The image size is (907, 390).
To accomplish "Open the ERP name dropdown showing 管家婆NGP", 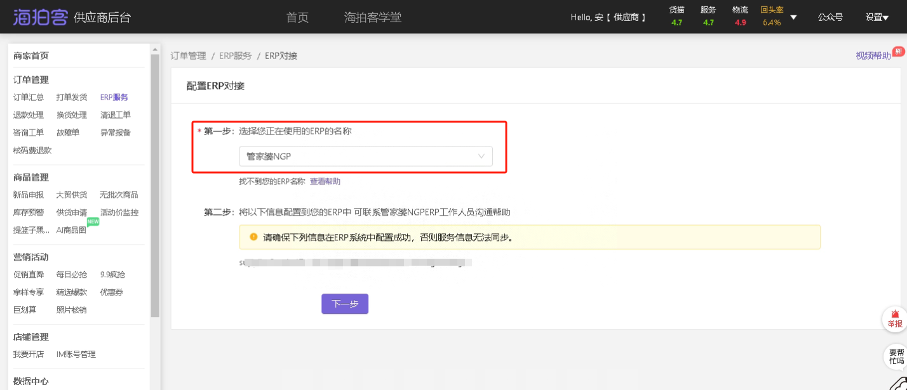I will (x=365, y=156).
